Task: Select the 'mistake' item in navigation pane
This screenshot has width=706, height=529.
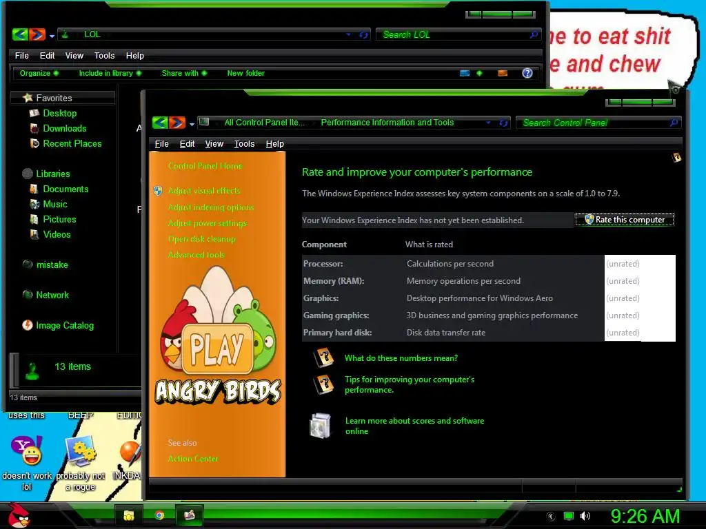Action: (x=52, y=264)
